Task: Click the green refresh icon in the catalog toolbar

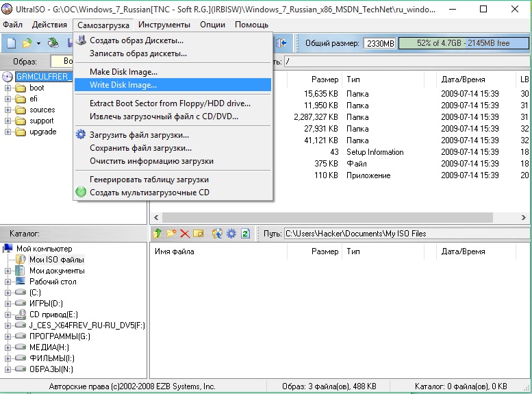Action: click(x=245, y=234)
